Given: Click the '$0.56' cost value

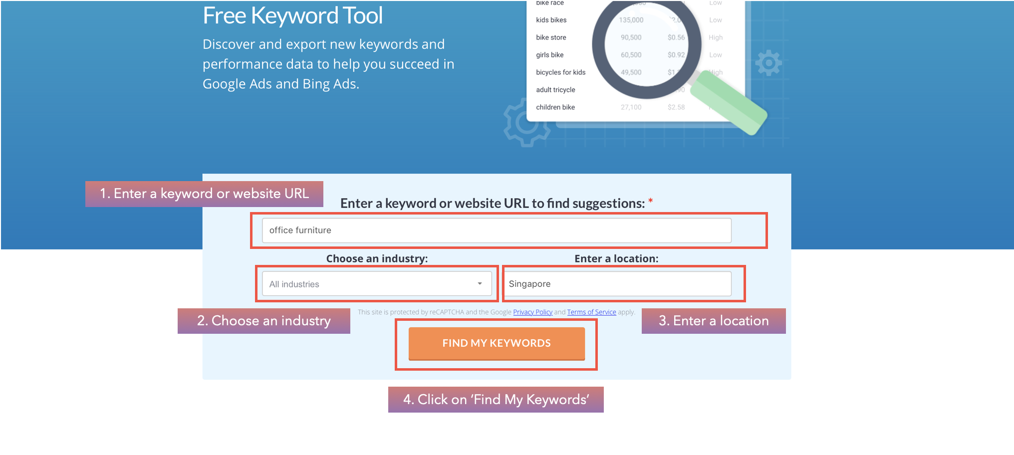Looking at the screenshot, I should [676, 37].
